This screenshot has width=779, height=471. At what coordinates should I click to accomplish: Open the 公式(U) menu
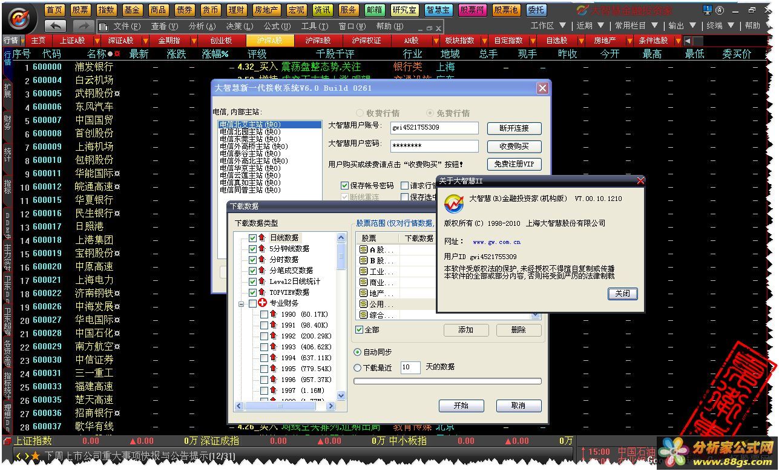pos(277,27)
